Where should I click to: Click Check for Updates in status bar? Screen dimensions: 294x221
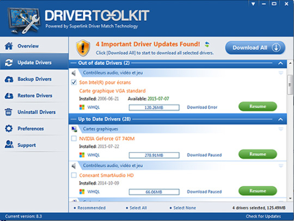pyautogui.click(x=264, y=216)
